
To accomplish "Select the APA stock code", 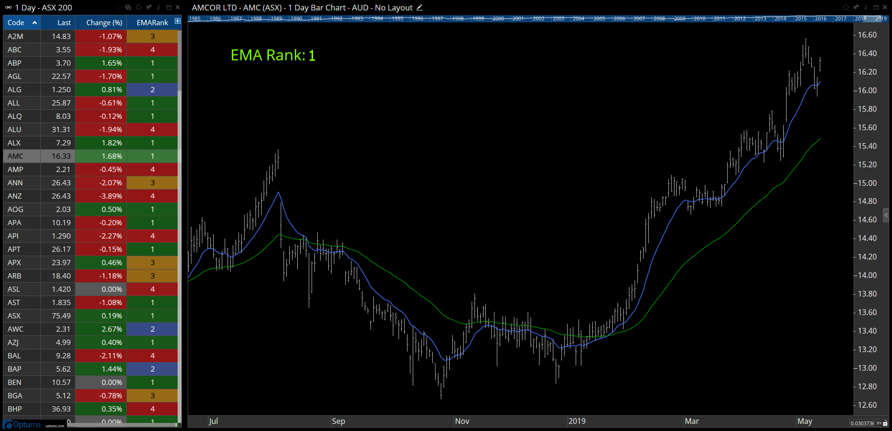I will [x=14, y=222].
